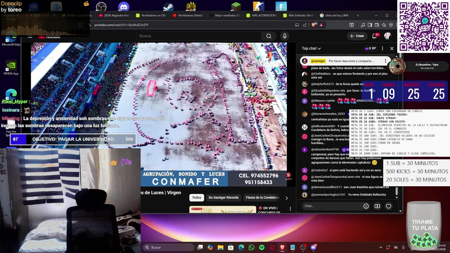Click the @samiger pinned author badge
The height and width of the screenshot is (253, 450).
click(x=318, y=61)
